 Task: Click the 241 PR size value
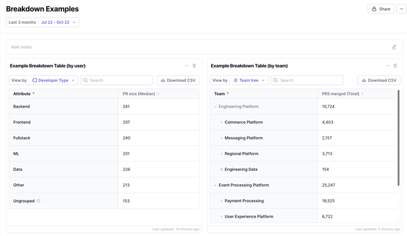[126, 106]
